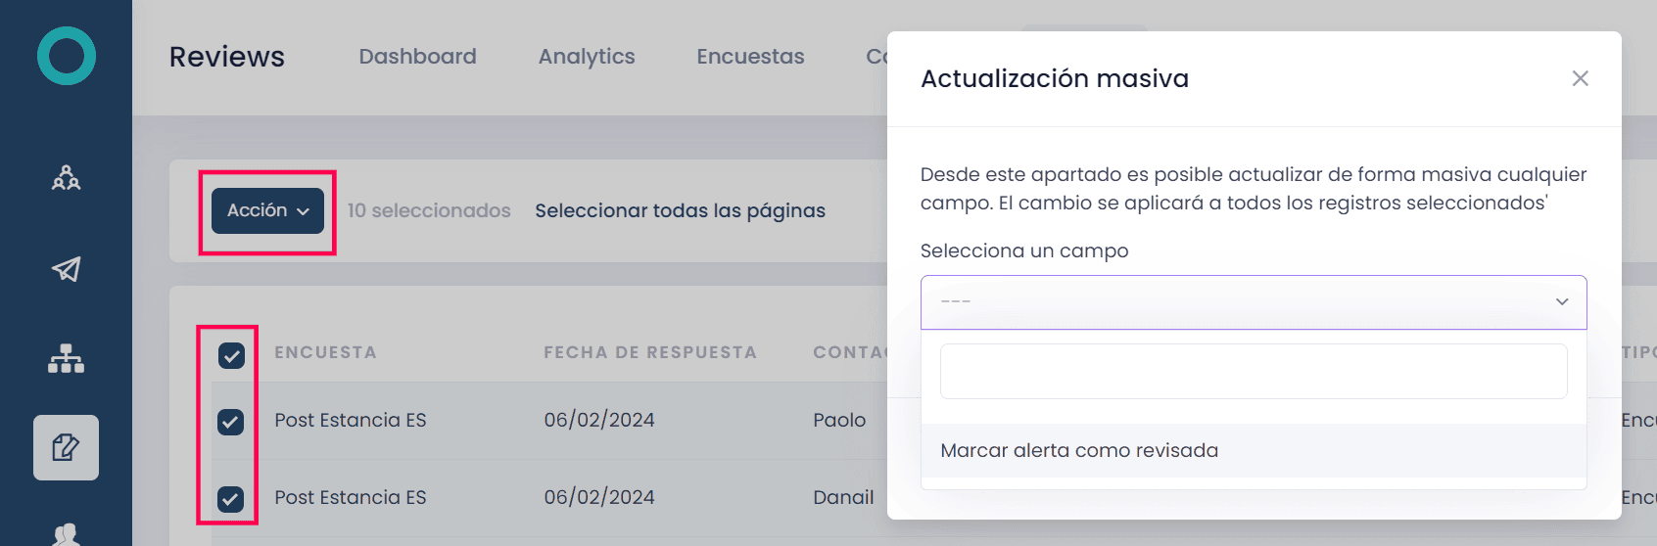Expand the Acción dropdown button
The height and width of the screenshot is (546, 1657).
(x=267, y=210)
